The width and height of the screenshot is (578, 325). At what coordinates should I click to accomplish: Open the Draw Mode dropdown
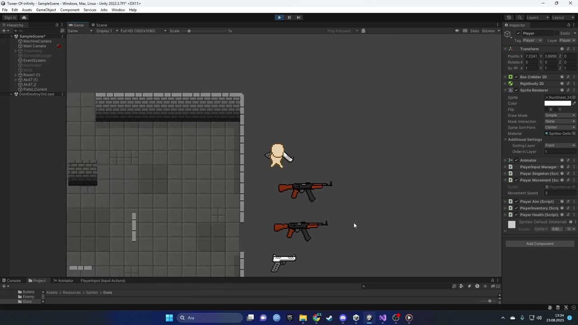point(560,115)
